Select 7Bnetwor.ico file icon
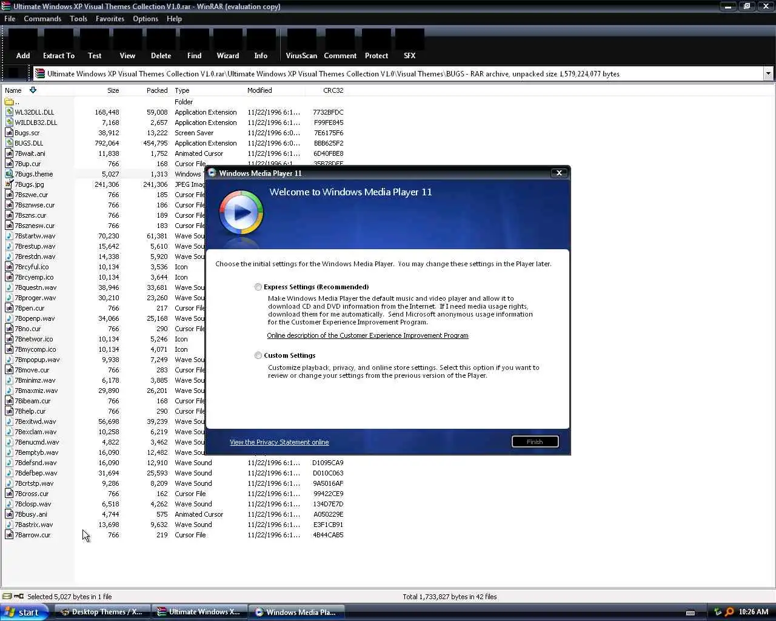Viewport: 776px width, 621px height. click(9, 339)
